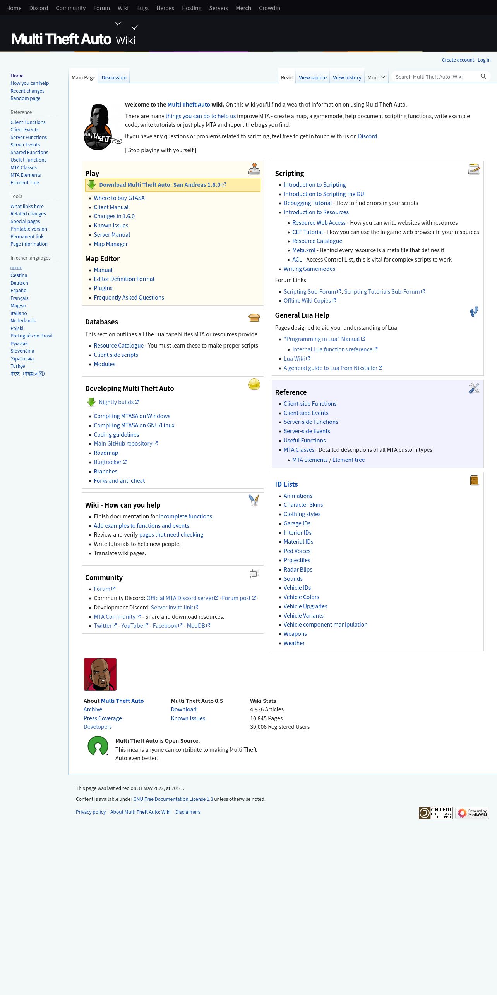Open the View history tab
This screenshot has width=497, height=995.
click(x=347, y=77)
